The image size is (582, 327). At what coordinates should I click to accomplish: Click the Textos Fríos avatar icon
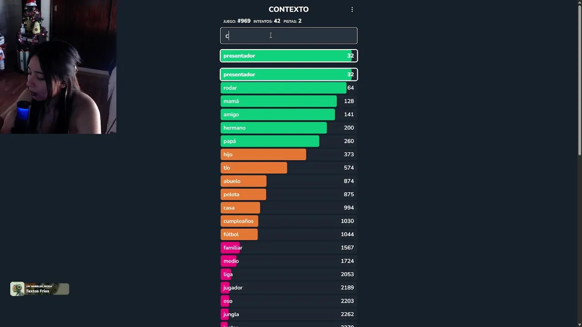[x=17, y=289]
